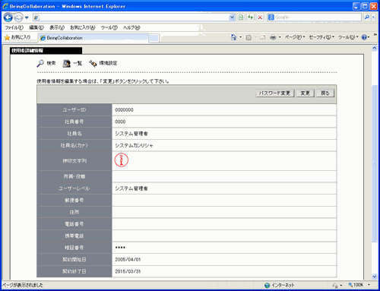Open the お気に入り(A) menu
The width and height of the screenshot is (380, 291).
tap(83, 27)
